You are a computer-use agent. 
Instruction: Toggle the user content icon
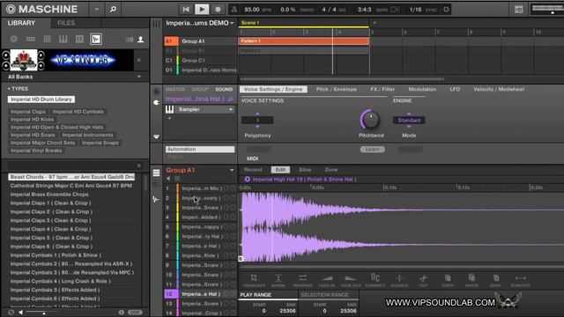tap(141, 39)
